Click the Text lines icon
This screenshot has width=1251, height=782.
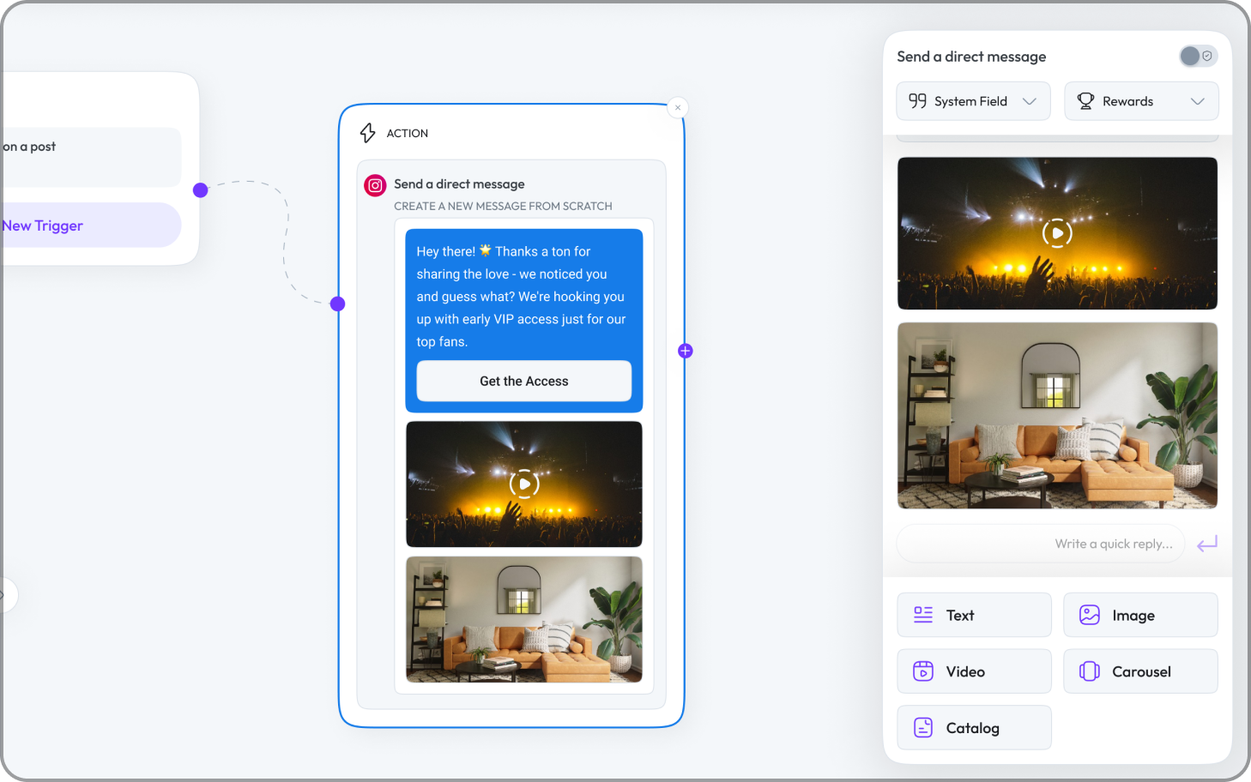[x=923, y=615]
